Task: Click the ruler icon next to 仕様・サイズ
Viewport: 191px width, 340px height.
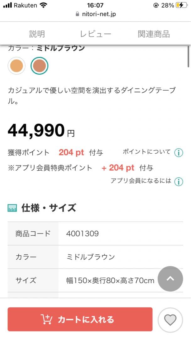Action: [x=12, y=208]
